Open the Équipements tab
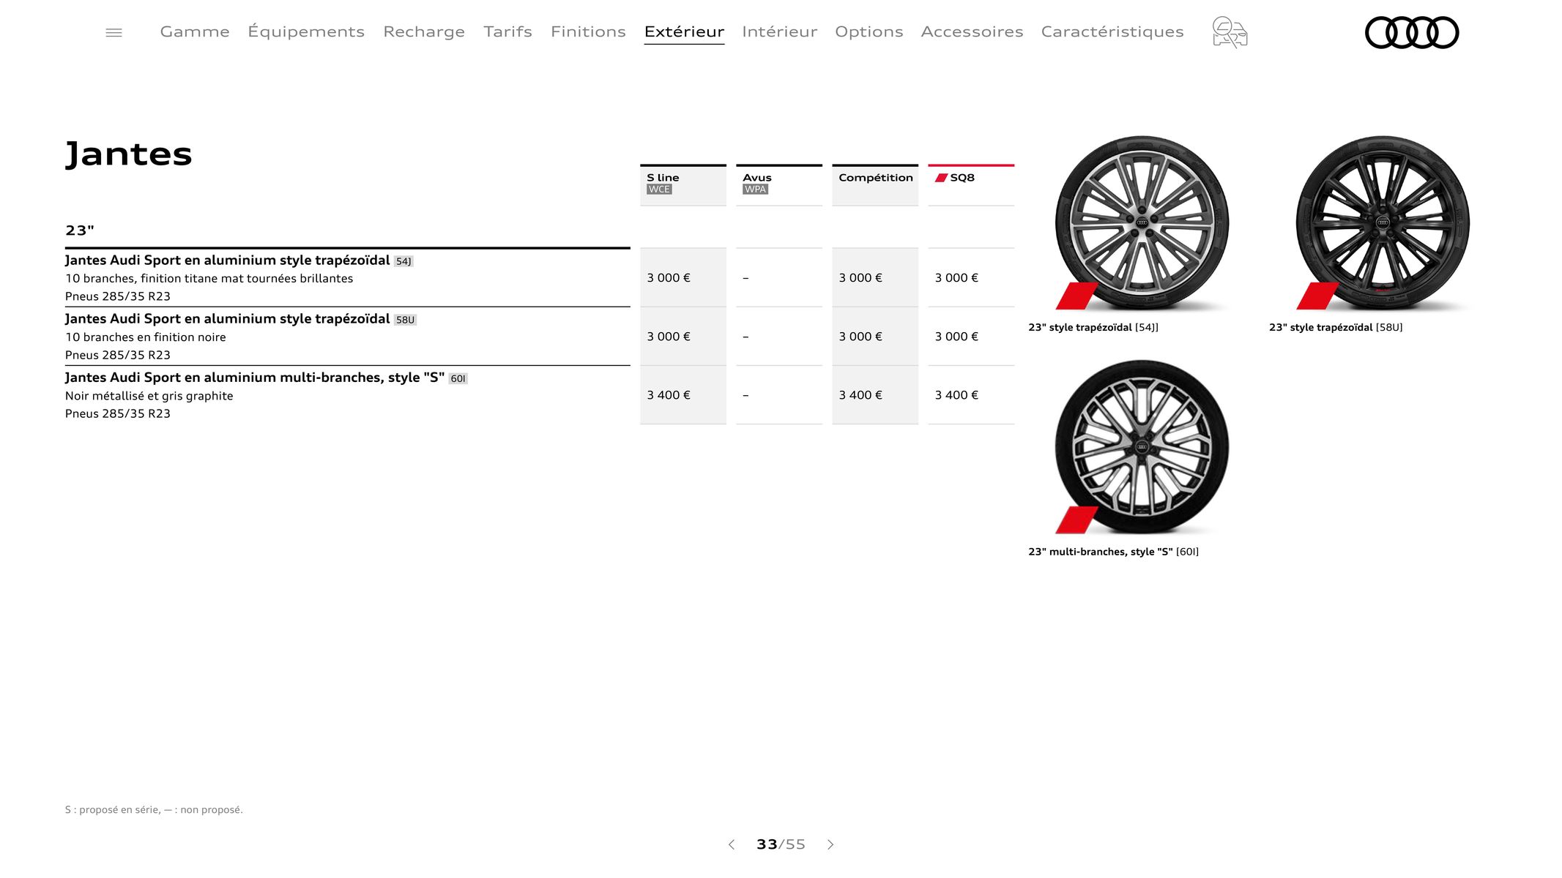 pyautogui.click(x=306, y=31)
